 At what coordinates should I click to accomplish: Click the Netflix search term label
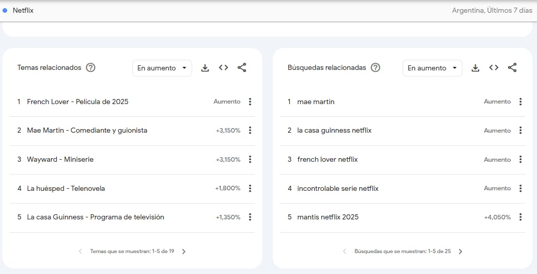(x=23, y=10)
